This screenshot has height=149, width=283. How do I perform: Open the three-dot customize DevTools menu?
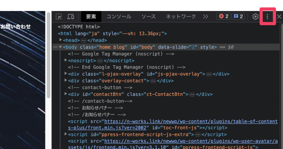267,17
